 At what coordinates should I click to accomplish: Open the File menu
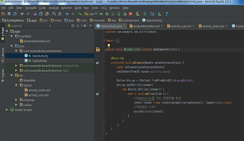(x=3, y=8)
